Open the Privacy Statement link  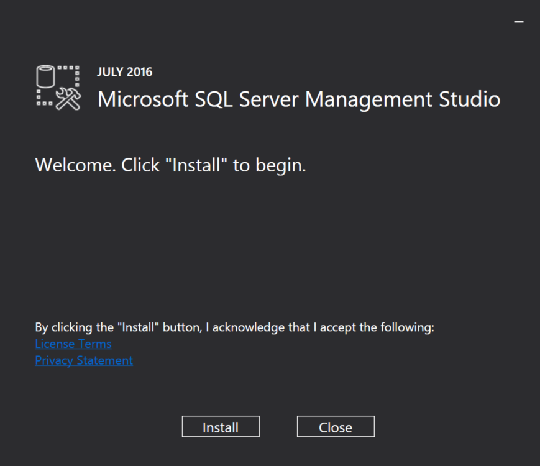click(x=84, y=360)
